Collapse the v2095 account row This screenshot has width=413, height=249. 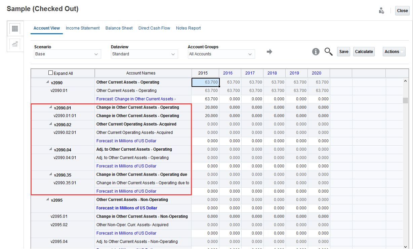tap(47, 200)
